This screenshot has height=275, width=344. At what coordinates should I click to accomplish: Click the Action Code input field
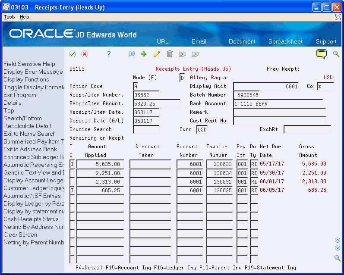(x=136, y=86)
